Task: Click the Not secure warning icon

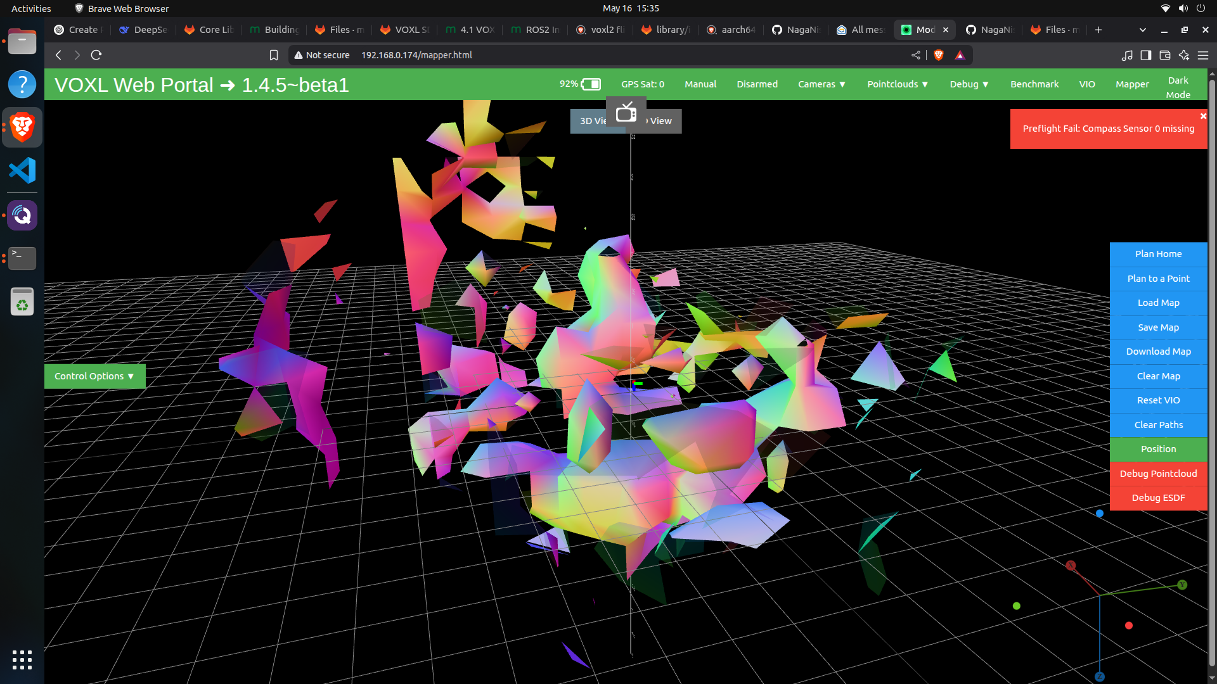Action: [x=299, y=55]
